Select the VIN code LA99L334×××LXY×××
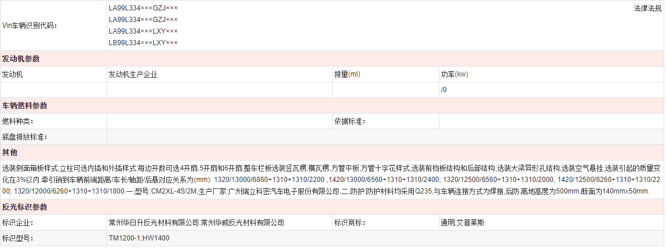Image resolution: width=666 pixels, height=248 pixels. pyautogui.click(x=143, y=31)
